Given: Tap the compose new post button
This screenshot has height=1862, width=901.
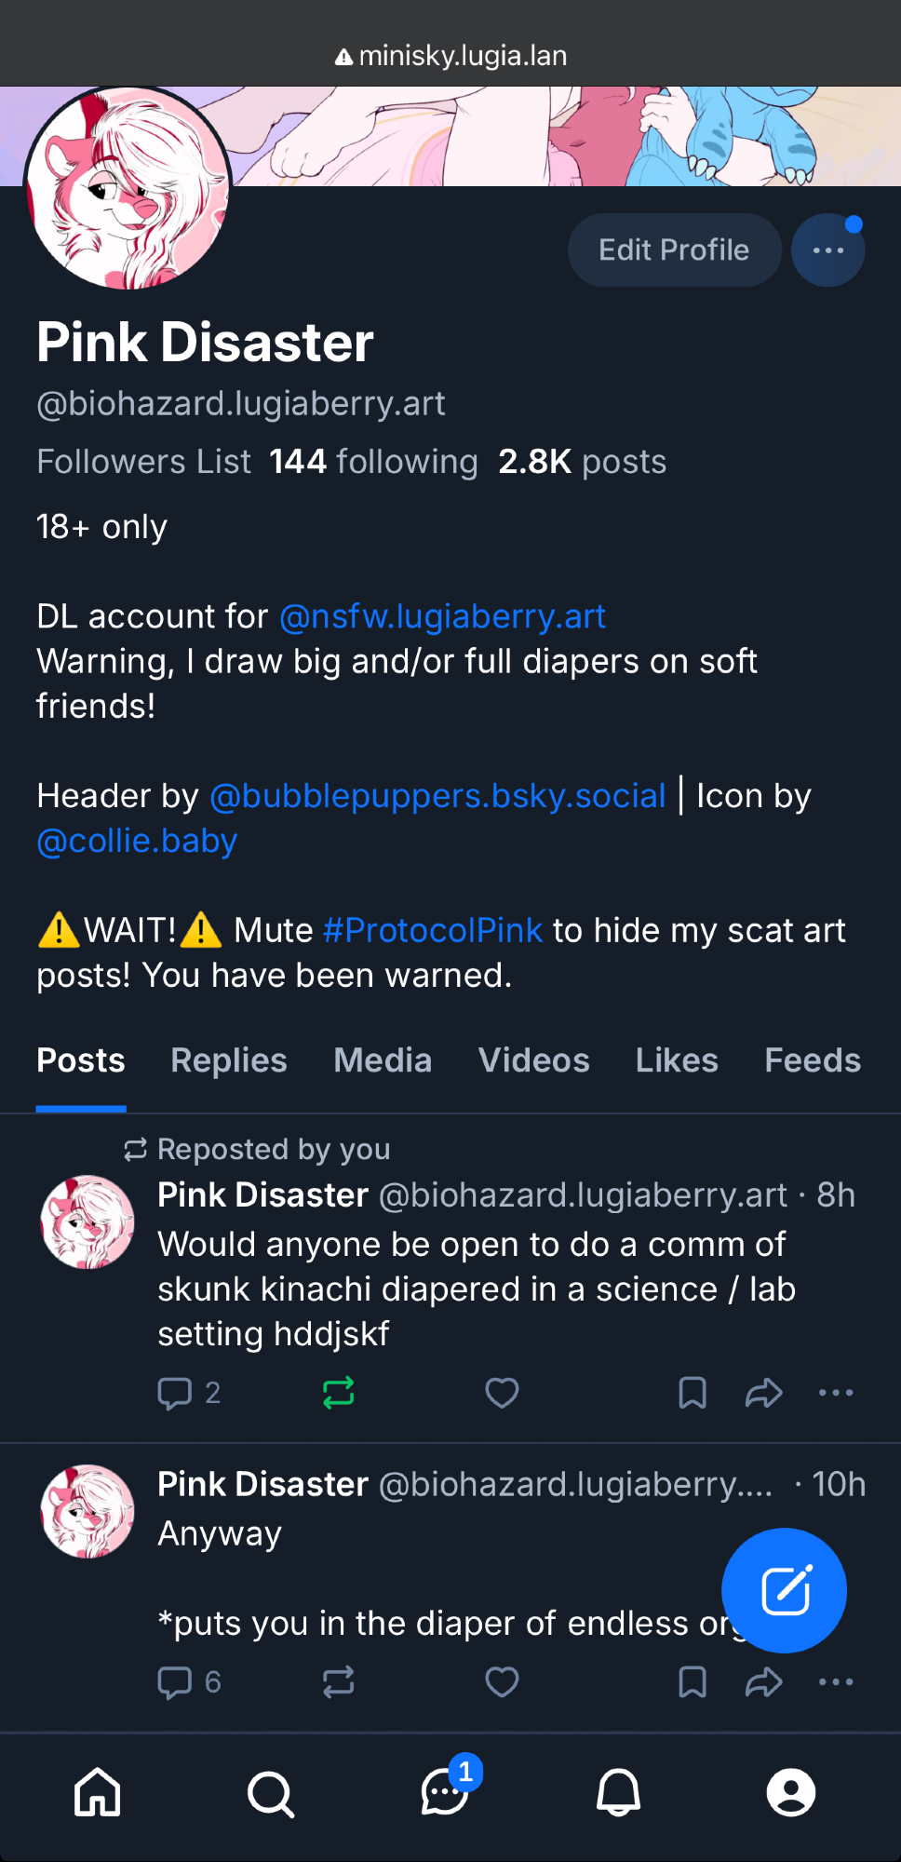Looking at the screenshot, I should (x=784, y=1590).
